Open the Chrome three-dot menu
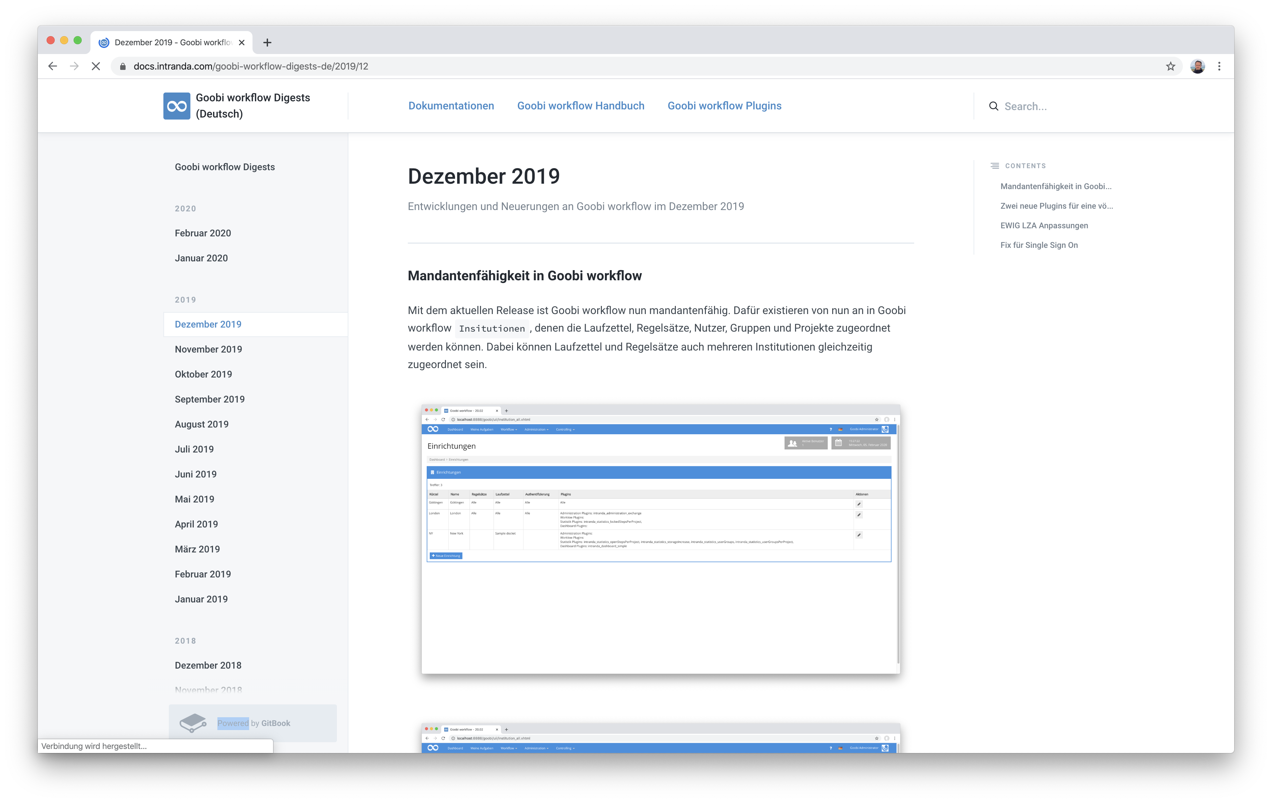The image size is (1272, 803). coord(1219,66)
